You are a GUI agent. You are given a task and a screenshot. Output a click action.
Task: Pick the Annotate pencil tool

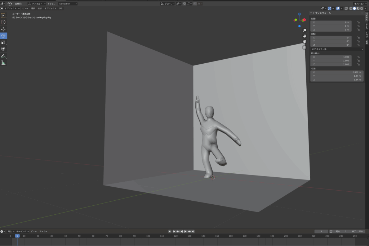click(3, 56)
